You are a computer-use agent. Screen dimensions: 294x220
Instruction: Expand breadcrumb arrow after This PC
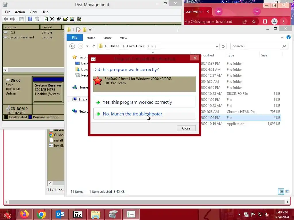(124, 46)
